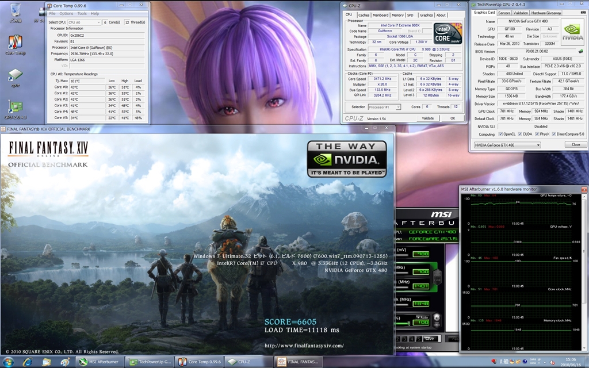Viewport: 589px width, 368px height.
Task: Open the Recycle Bin on the desktop
Action: tap(15, 10)
